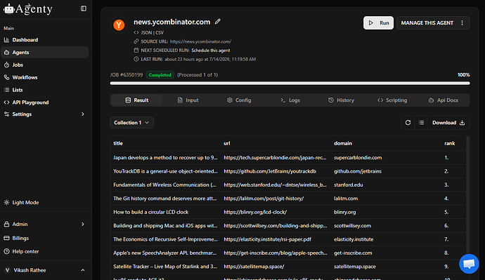Viewport: 485px width, 280px height.
Task: Select the Result tab
Action: 137,100
